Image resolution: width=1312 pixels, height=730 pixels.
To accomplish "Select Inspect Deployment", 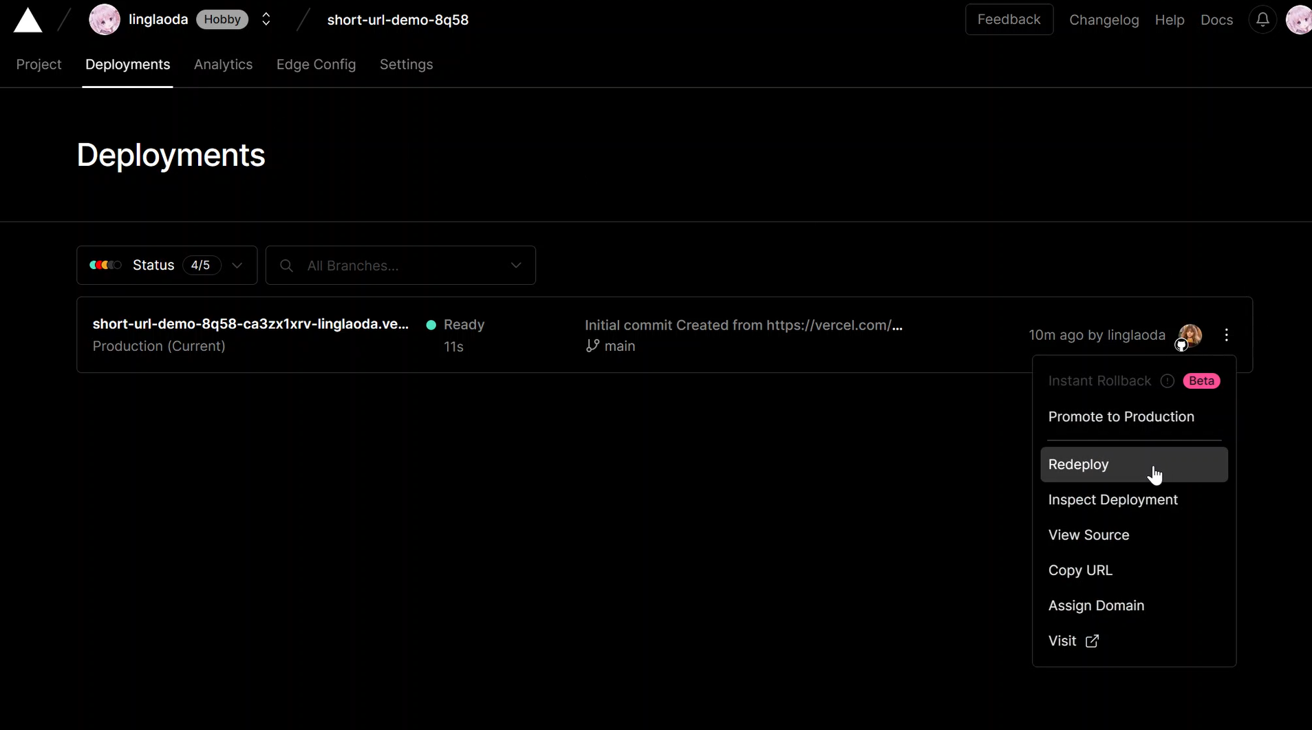I will (x=1134, y=500).
